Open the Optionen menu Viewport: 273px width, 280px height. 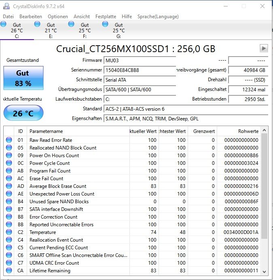click(x=58, y=17)
